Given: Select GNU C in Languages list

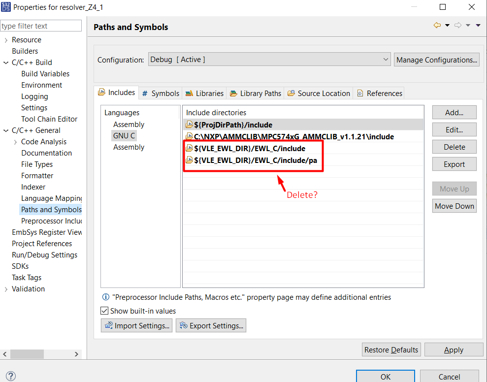Looking at the screenshot, I should pyautogui.click(x=124, y=136).
